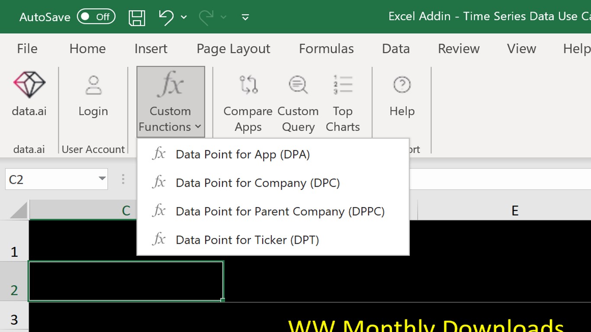
Task: Choose Data Point for App (DPA)
Action: click(273, 154)
